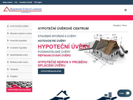The height and width of the screenshot is (100, 133).
Task: Click the Home breadcrumb link
Action: pos(124,26)
